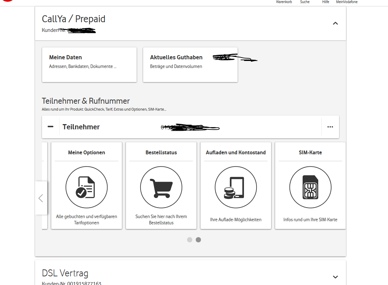Image resolution: width=388 pixels, height=285 pixels.
Task: Open Suche in top navigation
Action: 305,2
